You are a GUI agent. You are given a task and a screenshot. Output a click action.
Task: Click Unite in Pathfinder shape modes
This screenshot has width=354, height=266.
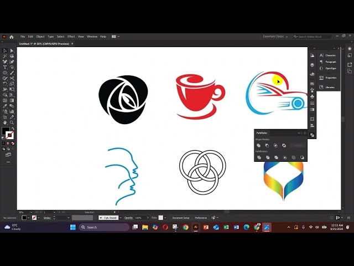(259, 145)
